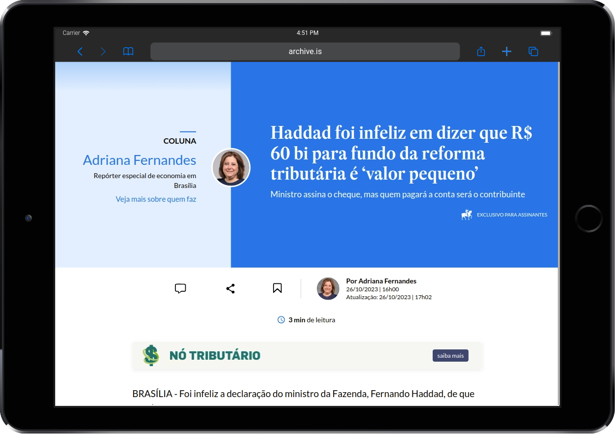Screen dimensions: 615x434
Task: Open the link Veja mais sobre quem faz
Action: coord(156,199)
